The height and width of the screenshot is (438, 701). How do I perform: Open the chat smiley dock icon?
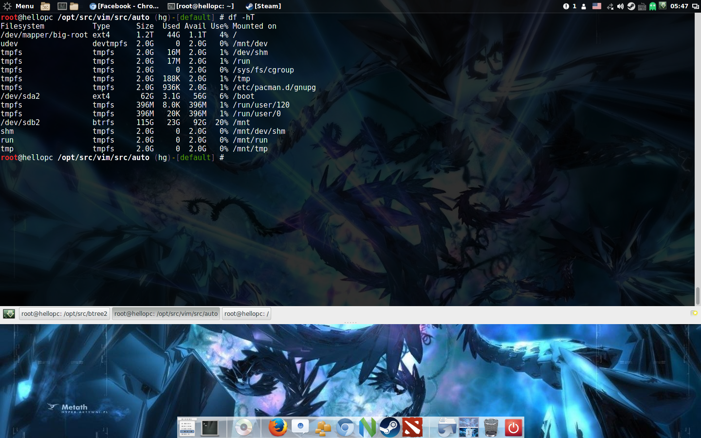point(300,427)
